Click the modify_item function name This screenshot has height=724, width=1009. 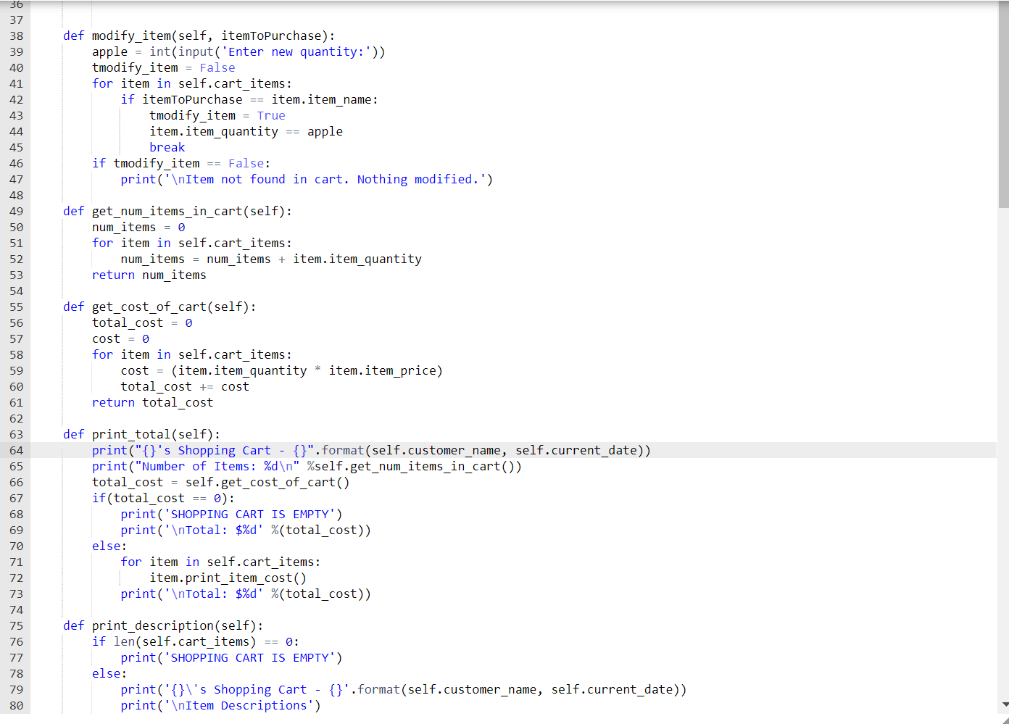[x=131, y=36]
